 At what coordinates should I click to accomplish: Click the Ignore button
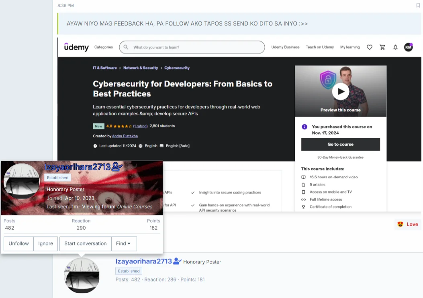pyautogui.click(x=45, y=243)
